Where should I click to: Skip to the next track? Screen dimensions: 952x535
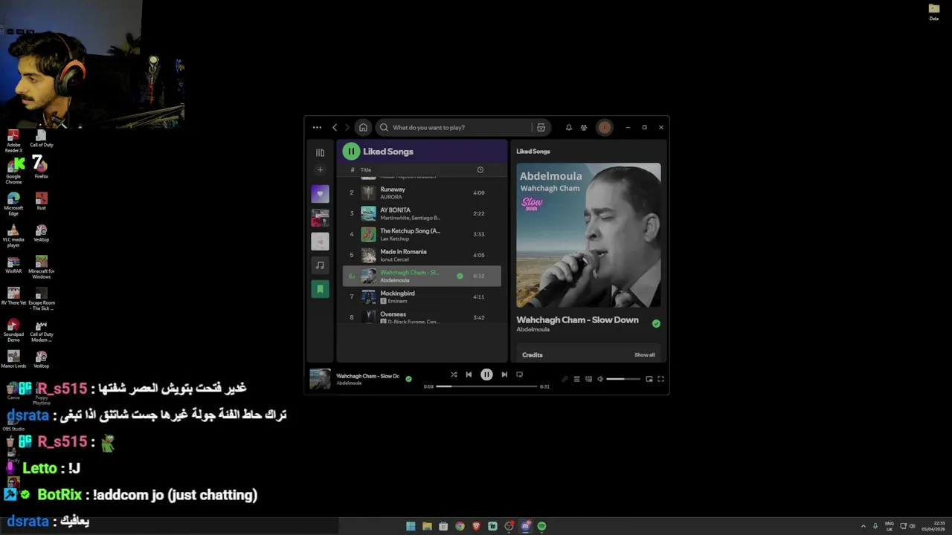(504, 374)
